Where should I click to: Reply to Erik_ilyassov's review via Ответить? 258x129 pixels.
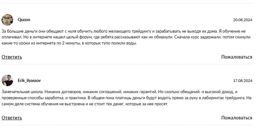coord(12,118)
